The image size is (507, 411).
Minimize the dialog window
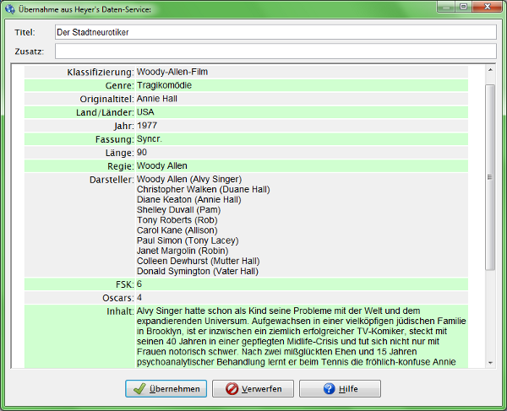[x=444, y=8]
